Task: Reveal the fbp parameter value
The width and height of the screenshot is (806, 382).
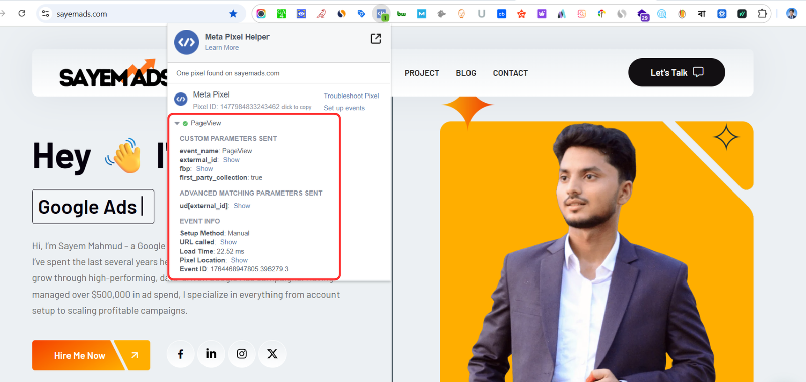Action: [x=205, y=169]
